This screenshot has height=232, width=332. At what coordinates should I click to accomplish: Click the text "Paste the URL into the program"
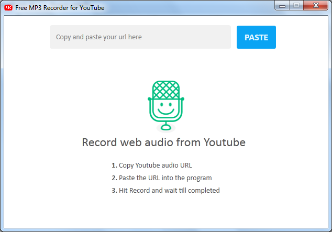point(165,178)
